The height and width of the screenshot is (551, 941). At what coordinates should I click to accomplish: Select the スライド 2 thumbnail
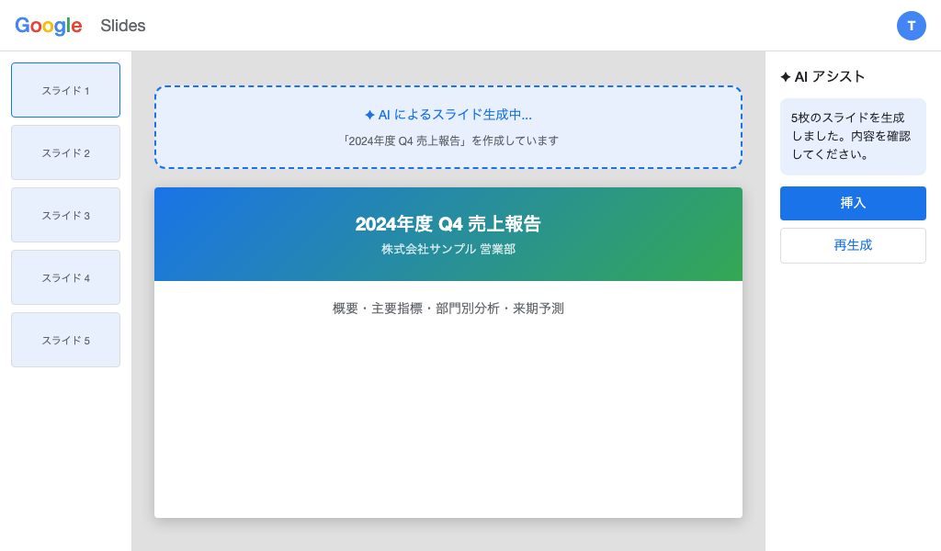click(x=65, y=152)
